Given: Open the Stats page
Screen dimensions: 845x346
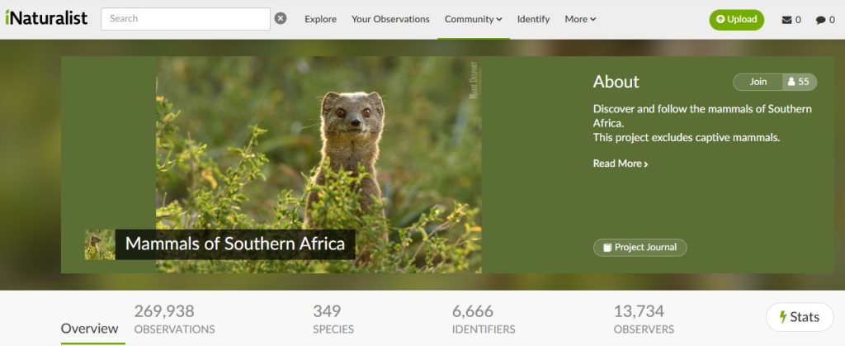Looking at the screenshot, I should point(799,317).
